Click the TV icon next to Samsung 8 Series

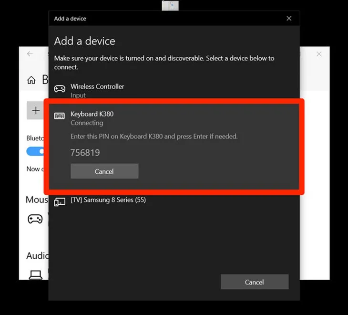click(60, 202)
